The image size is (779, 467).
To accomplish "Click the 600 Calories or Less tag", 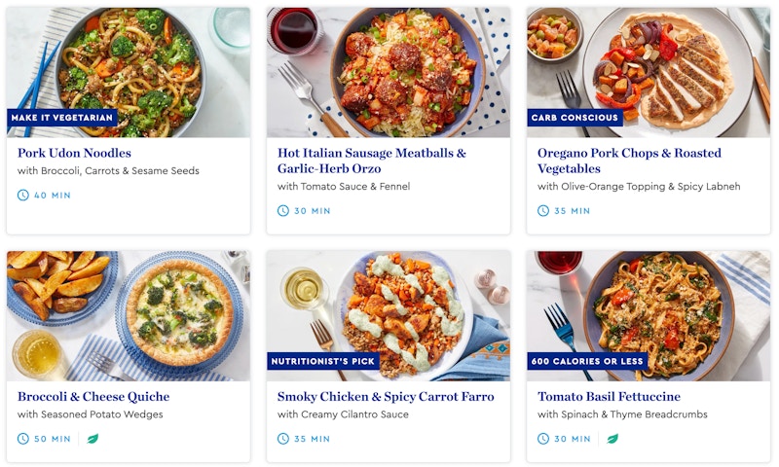I will click(588, 361).
